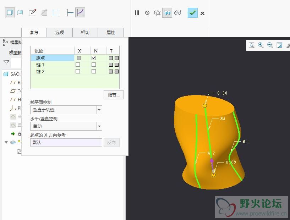
Task: Click the 反向 button
Action: point(111,143)
